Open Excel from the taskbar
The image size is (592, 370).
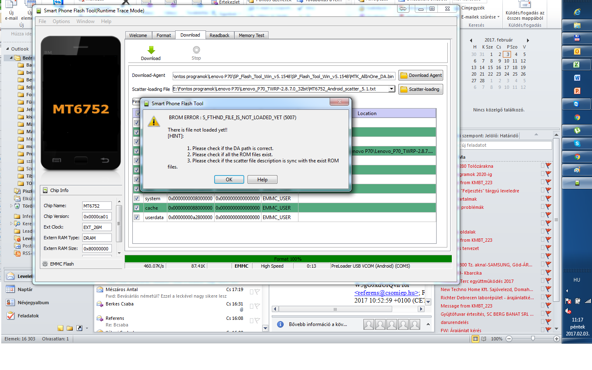click(577, 65)
